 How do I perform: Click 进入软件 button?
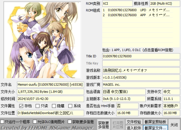tap(134, 128)
